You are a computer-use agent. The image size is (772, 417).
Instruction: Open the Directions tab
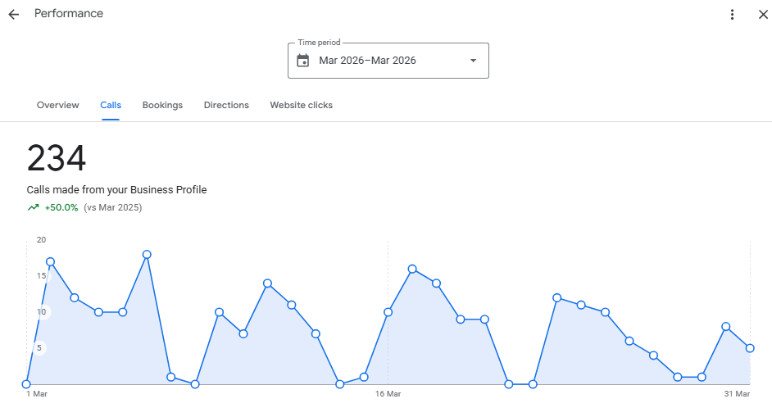tap(226, 105)
